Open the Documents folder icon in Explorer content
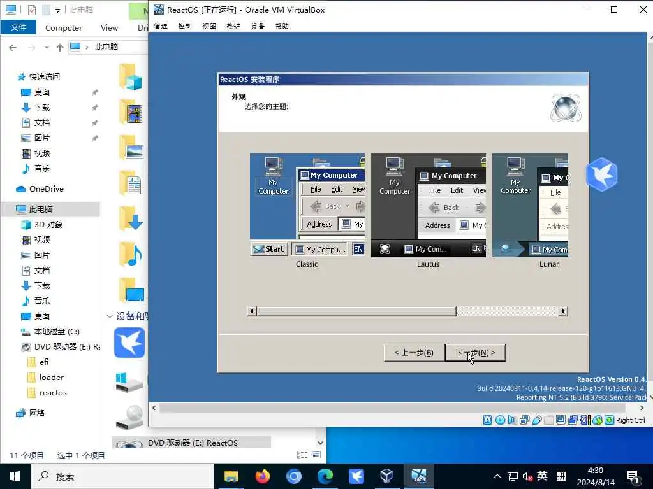 (131, 183)
